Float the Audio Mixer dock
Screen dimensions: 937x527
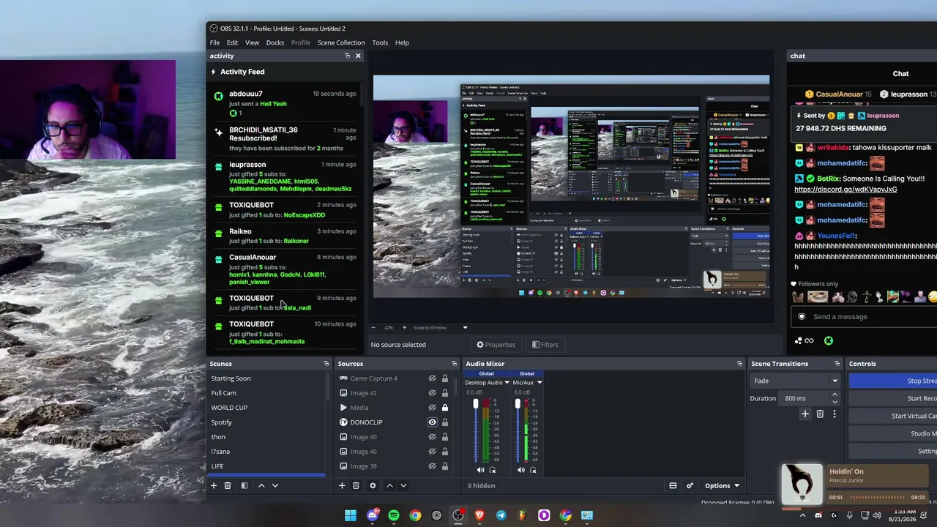coord(739,364)
